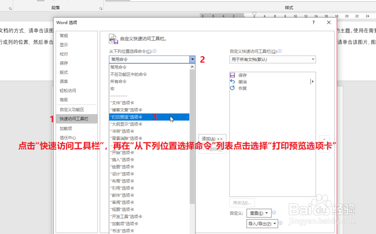This screenshot has height=234, width=376.
Task: Go to the 保存 options category
Action: point(76,63)
